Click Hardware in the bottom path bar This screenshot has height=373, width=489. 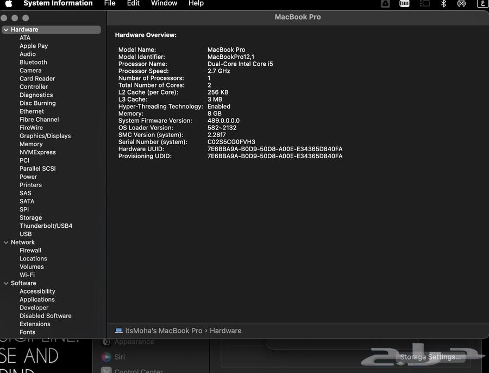coord(225,331)
